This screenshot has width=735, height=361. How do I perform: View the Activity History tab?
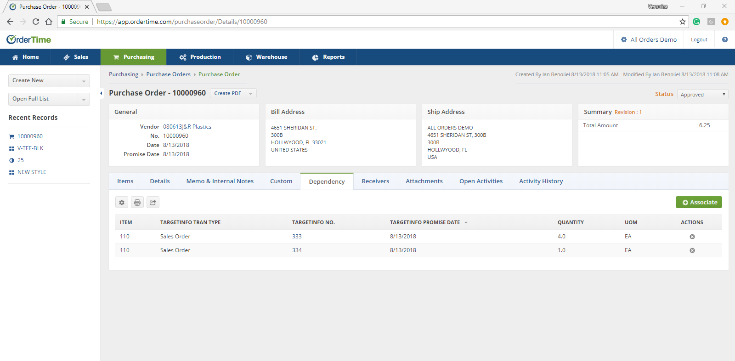541,181
